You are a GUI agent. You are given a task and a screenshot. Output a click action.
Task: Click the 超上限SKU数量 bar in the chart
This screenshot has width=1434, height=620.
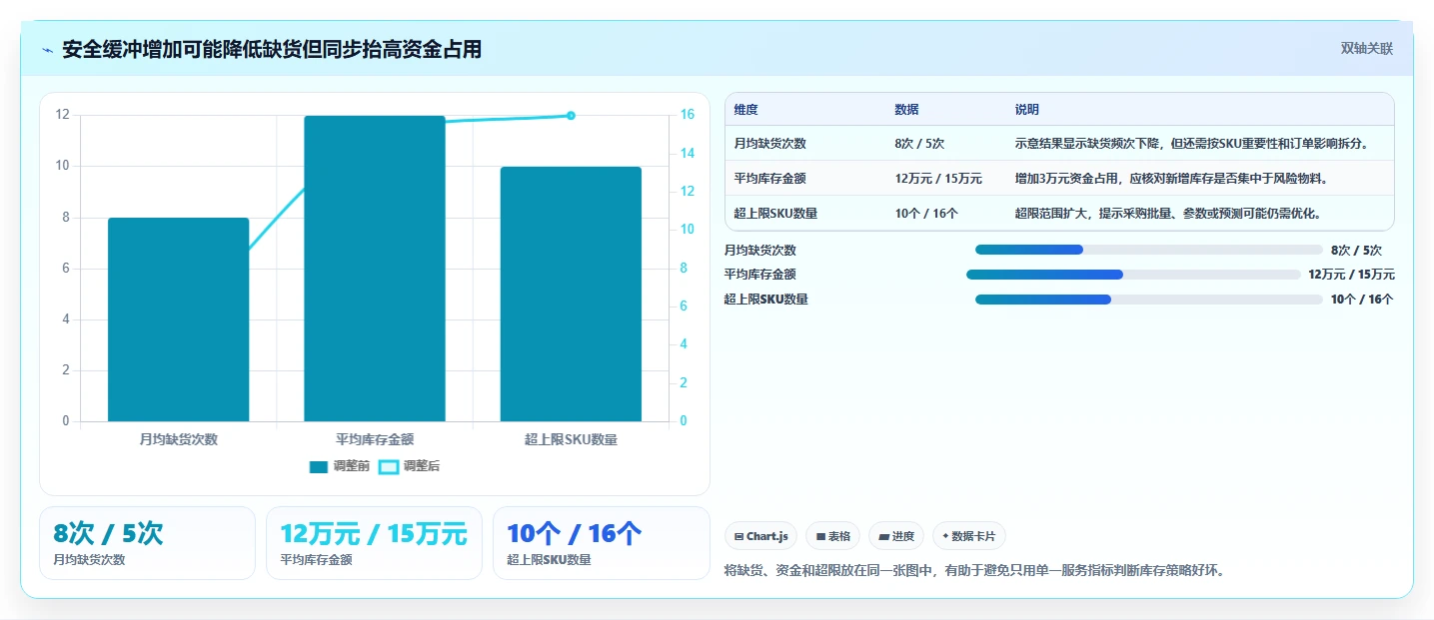point(571,294)
